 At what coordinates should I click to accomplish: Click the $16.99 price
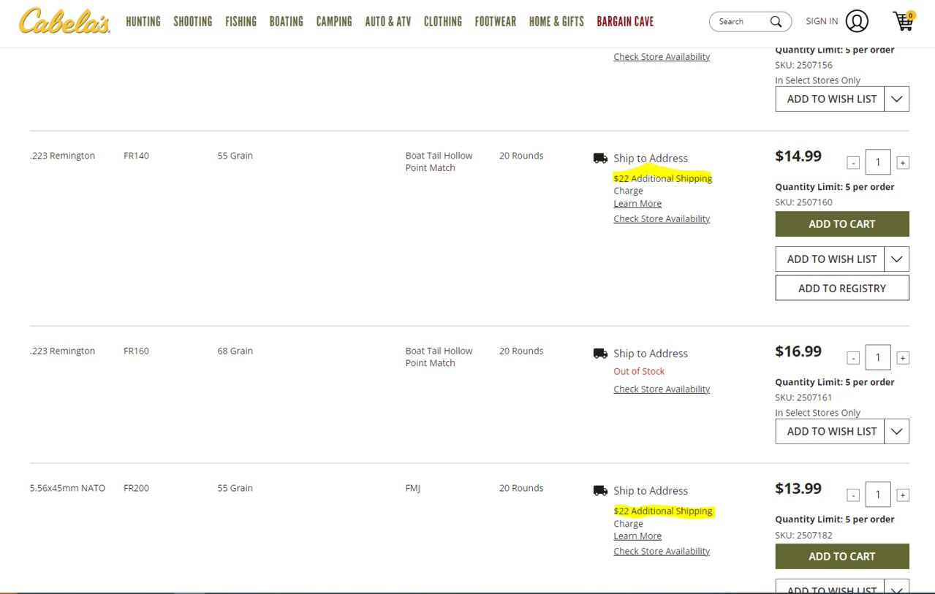point(798,351)
